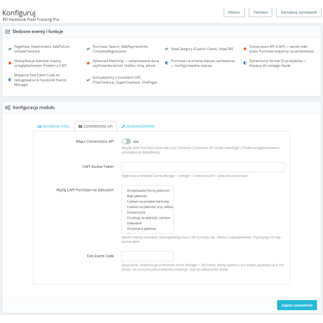Click the chart icon on Facebook Pixel tab
The image size is (323, 323).
tap(39, 126)
